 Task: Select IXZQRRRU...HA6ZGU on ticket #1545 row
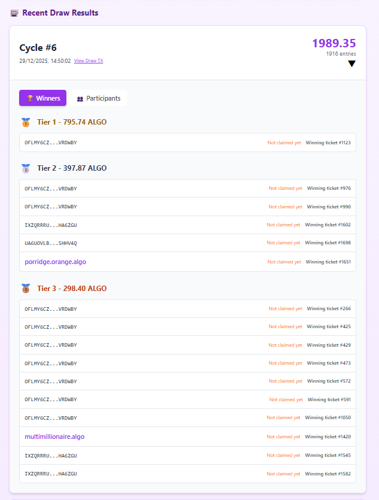pos(51,456)
